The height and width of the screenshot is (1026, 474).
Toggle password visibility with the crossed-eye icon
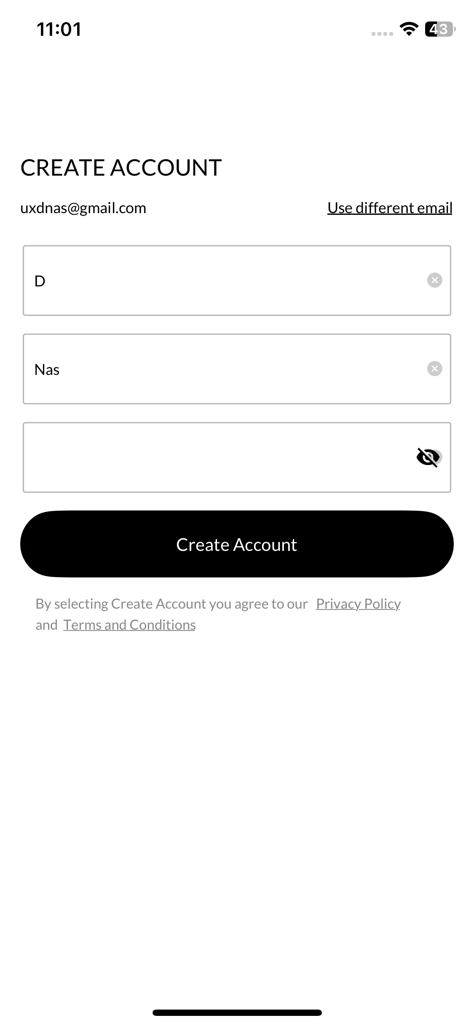point(429,457)
